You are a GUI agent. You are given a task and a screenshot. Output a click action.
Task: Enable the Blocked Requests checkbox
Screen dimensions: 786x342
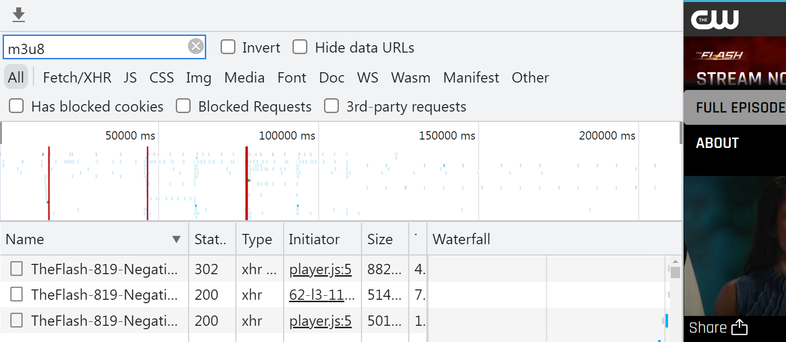pos(183,106)
